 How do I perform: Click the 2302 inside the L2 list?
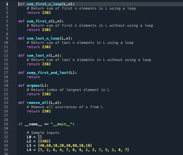[x=44, y=141]
